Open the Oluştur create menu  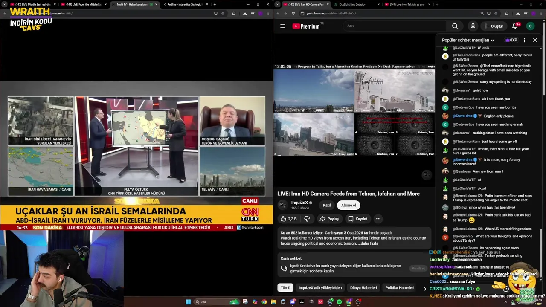[493, 26]
